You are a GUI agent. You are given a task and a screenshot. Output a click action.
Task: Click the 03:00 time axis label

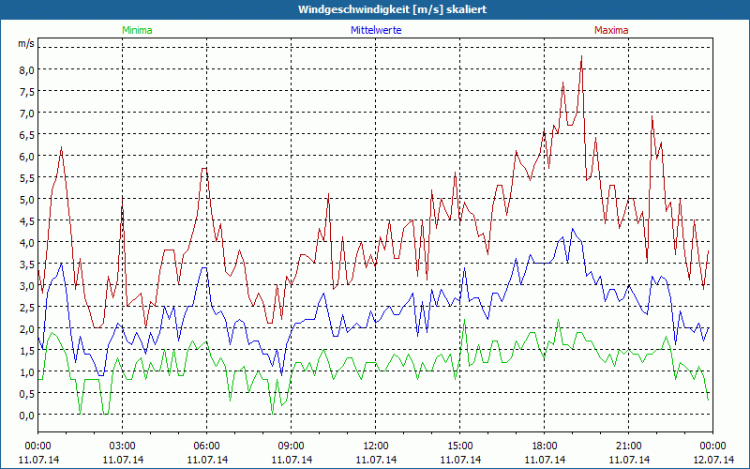pyautogui.click(x=123, y=446)
